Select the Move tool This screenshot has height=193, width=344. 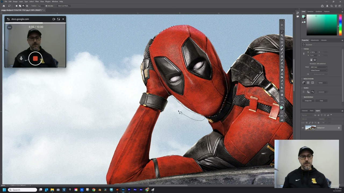coord(282,25)
